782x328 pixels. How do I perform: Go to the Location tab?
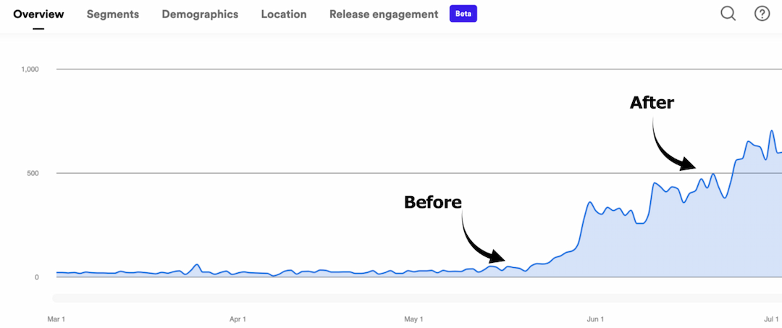(x=284, y=14)
